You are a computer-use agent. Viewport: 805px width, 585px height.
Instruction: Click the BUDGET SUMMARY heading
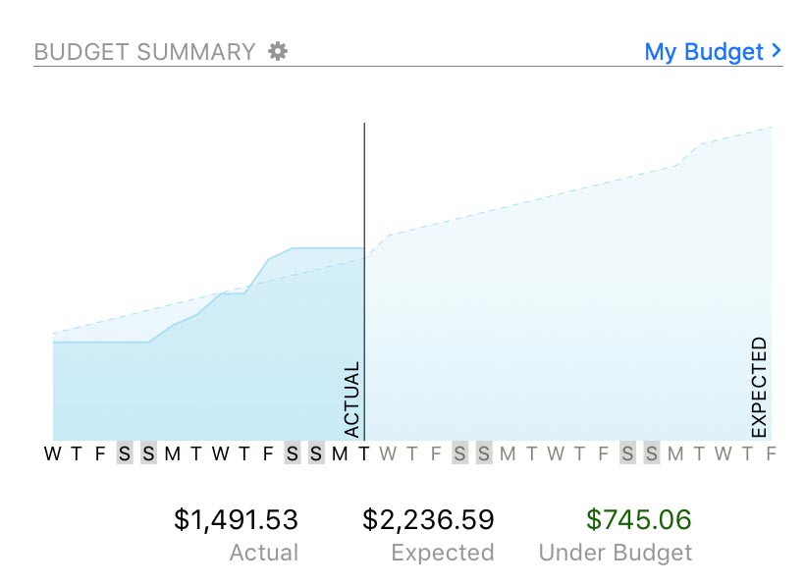point(144,52)
